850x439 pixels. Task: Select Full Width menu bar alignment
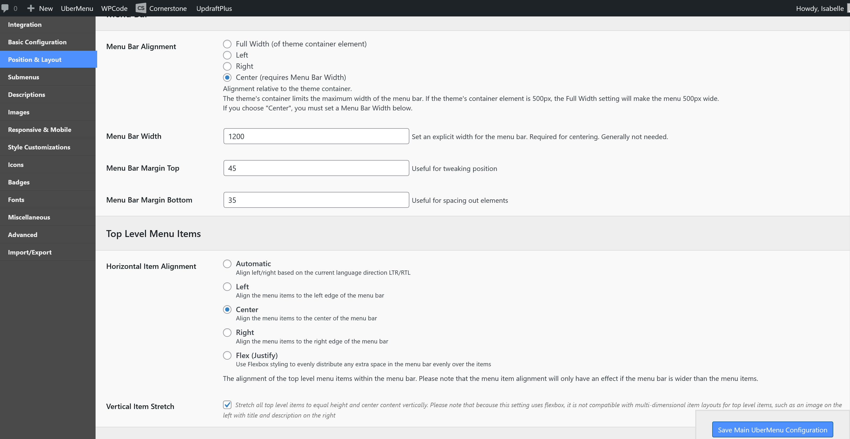click(x=227, y=44)
